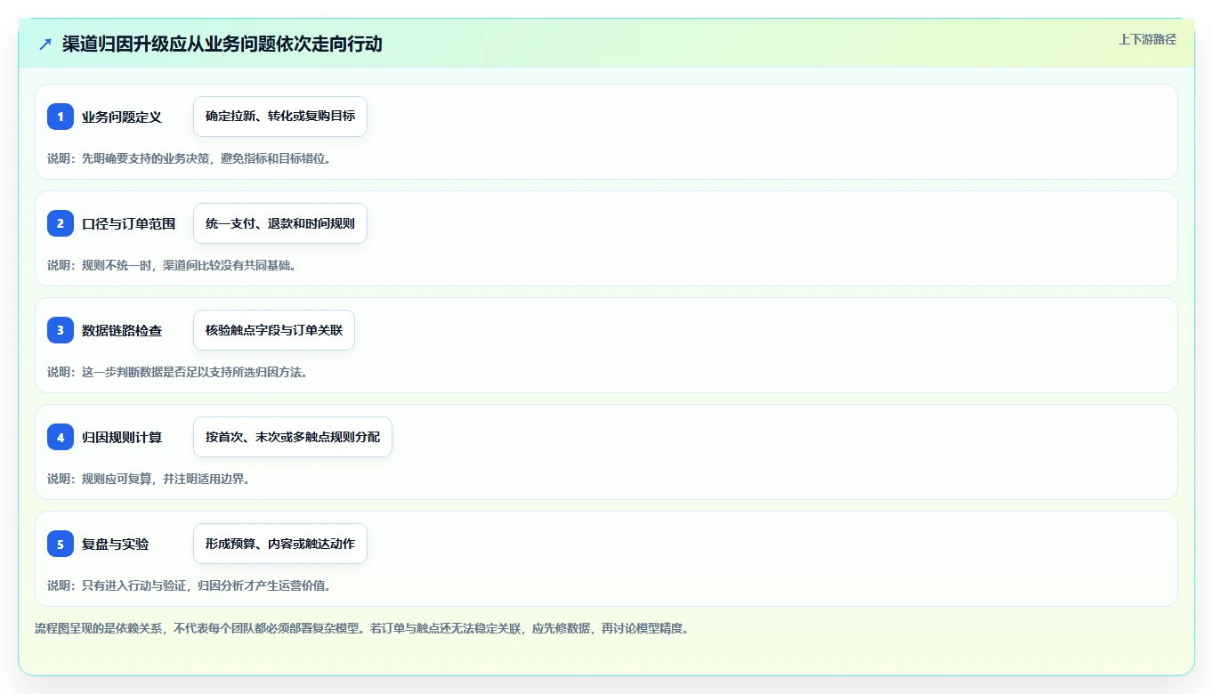This screenshot has width=1213, height=694.
Task: Select step number 1 badge
Action: pos(61,117)
